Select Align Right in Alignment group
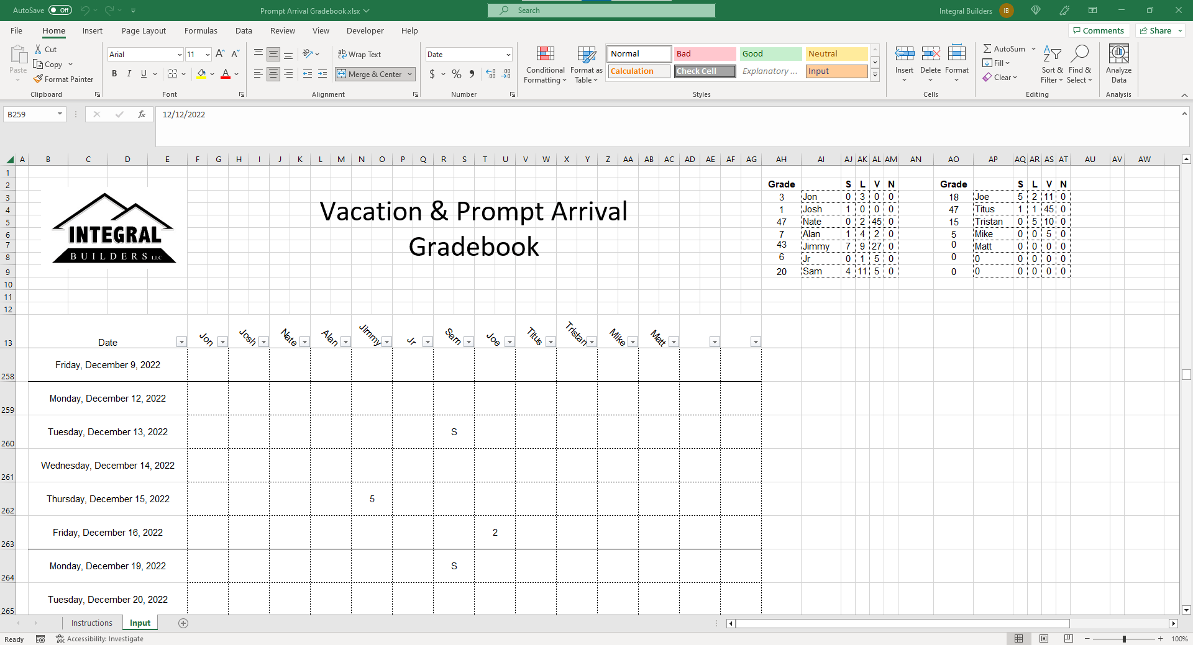The image size is (1193, 645). pyautogui.click(x=288, y=74)
